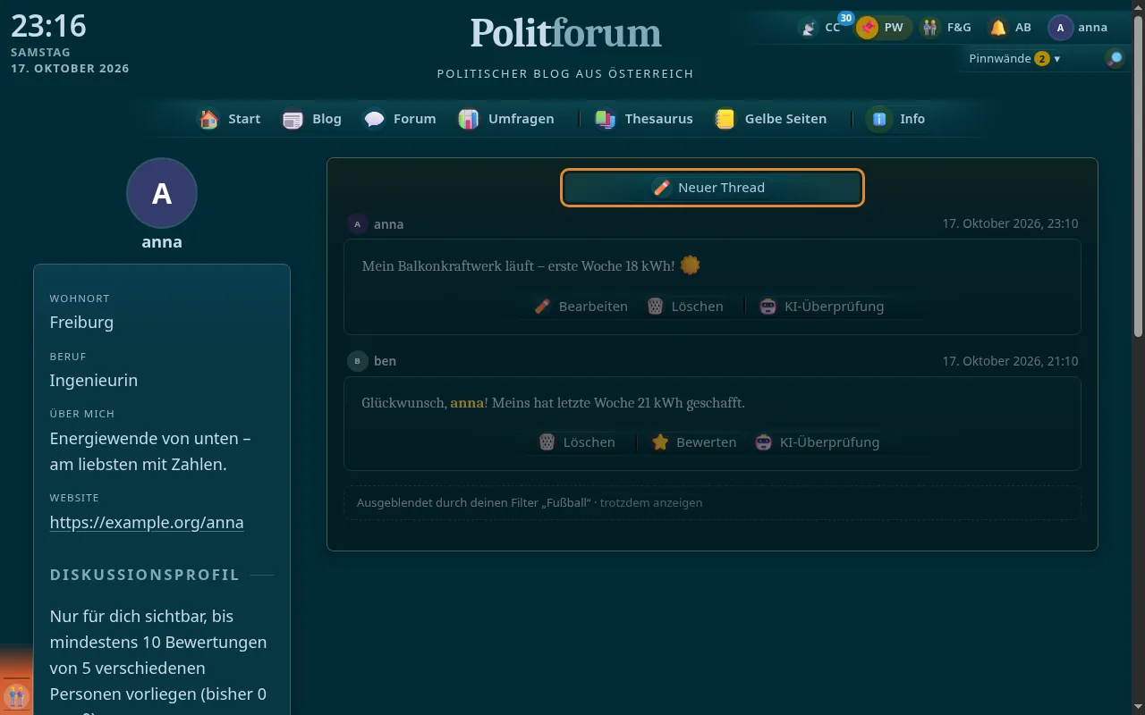Open the CC satellite-dish item with 30 badge
The height and width of the screenshot is (715, 1145).
pos(821,28)
